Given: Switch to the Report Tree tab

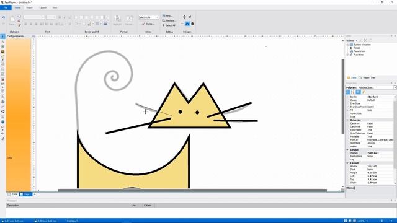Looking at the screenshot, I should (367, 77).
